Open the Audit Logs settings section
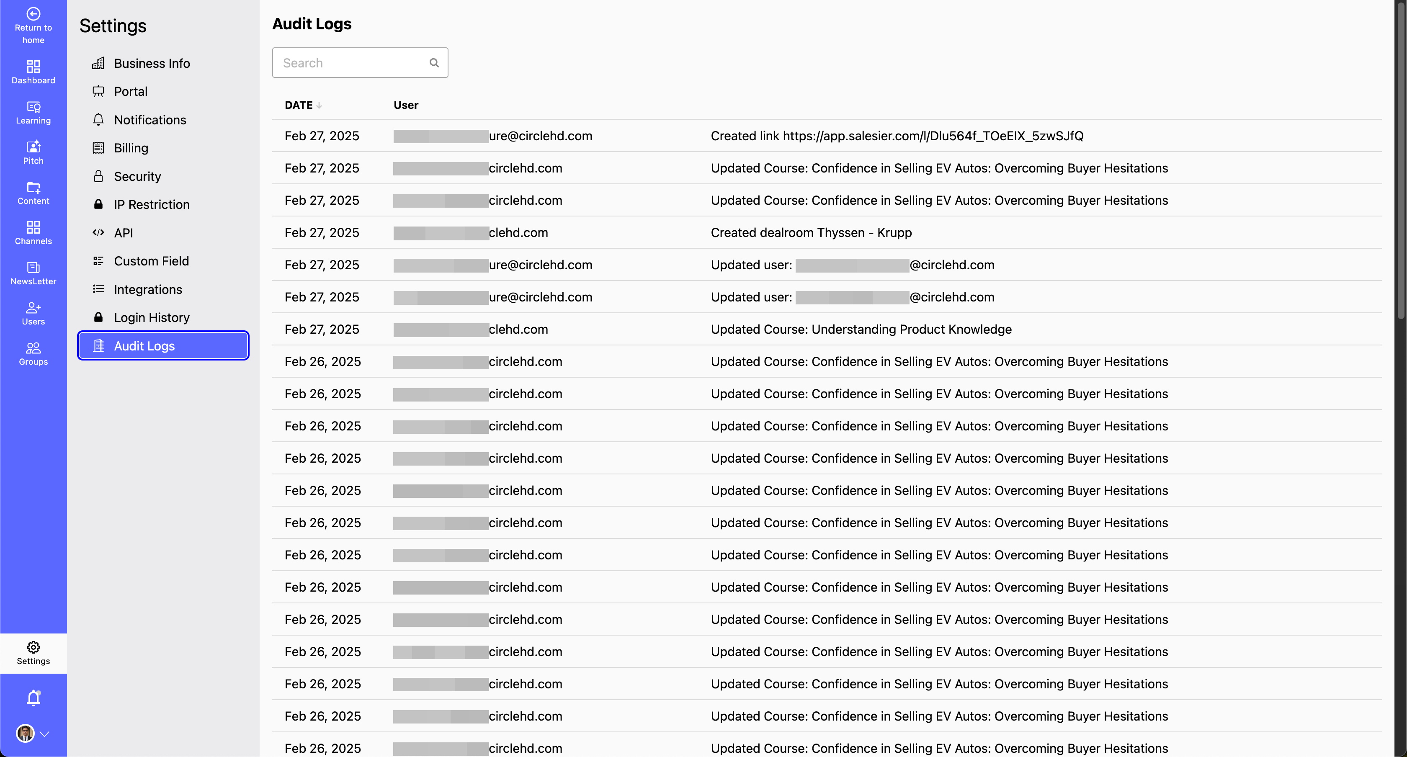Screen dimensions: 1407x757 pyautogui.click(x=144, y=345)
